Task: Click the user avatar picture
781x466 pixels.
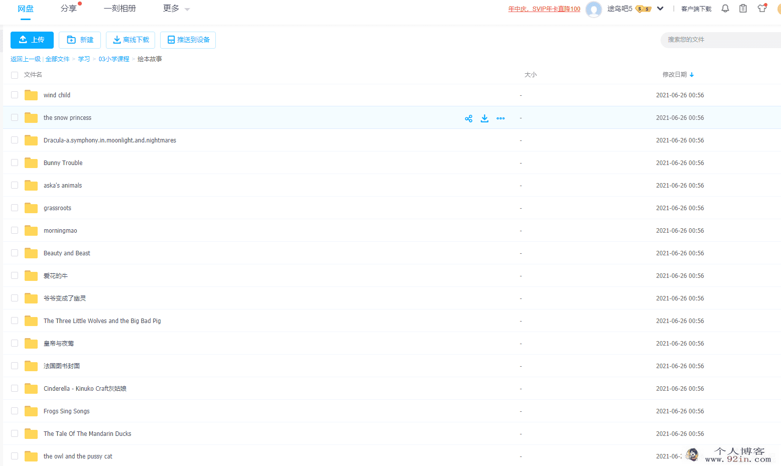Action: tap(594, 9)
